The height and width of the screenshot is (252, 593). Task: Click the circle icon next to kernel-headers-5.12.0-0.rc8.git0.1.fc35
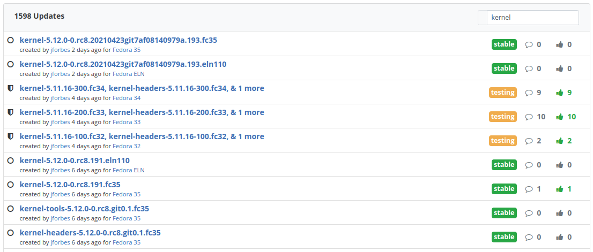click(x=11, y=233)
